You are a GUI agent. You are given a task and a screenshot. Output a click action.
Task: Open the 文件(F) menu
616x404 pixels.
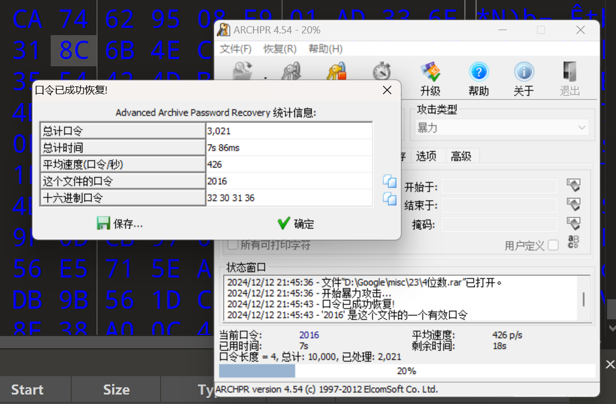[236, 49]
